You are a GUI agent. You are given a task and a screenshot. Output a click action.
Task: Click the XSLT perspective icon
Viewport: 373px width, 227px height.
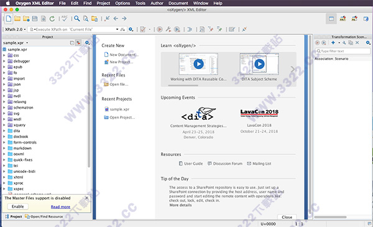coord(343,19)
